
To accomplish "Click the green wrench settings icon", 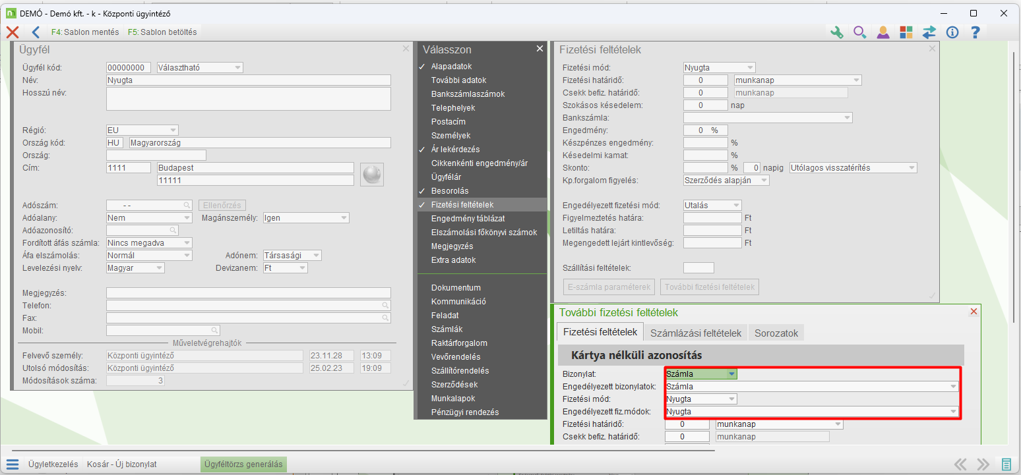I will tap(837, 32).
